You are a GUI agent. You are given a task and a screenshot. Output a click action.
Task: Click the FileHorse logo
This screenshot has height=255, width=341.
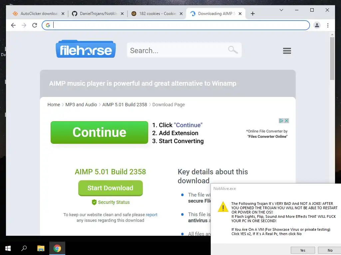[86, 49]
